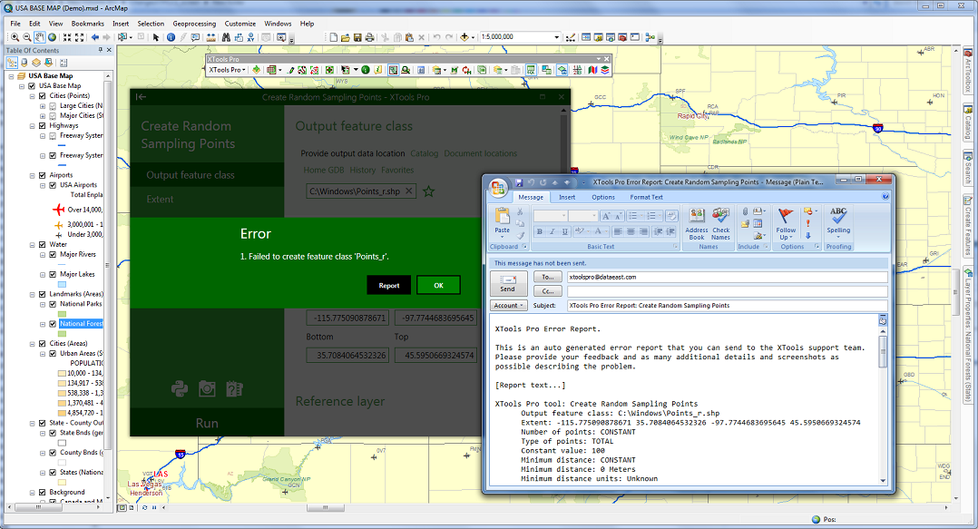Send the error report email
Viewport: 978px width, 529px height.
(x=508, y=283)
